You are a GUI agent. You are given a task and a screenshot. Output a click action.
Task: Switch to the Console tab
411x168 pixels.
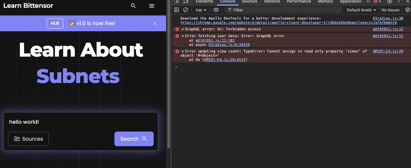(x=228, y=2)
